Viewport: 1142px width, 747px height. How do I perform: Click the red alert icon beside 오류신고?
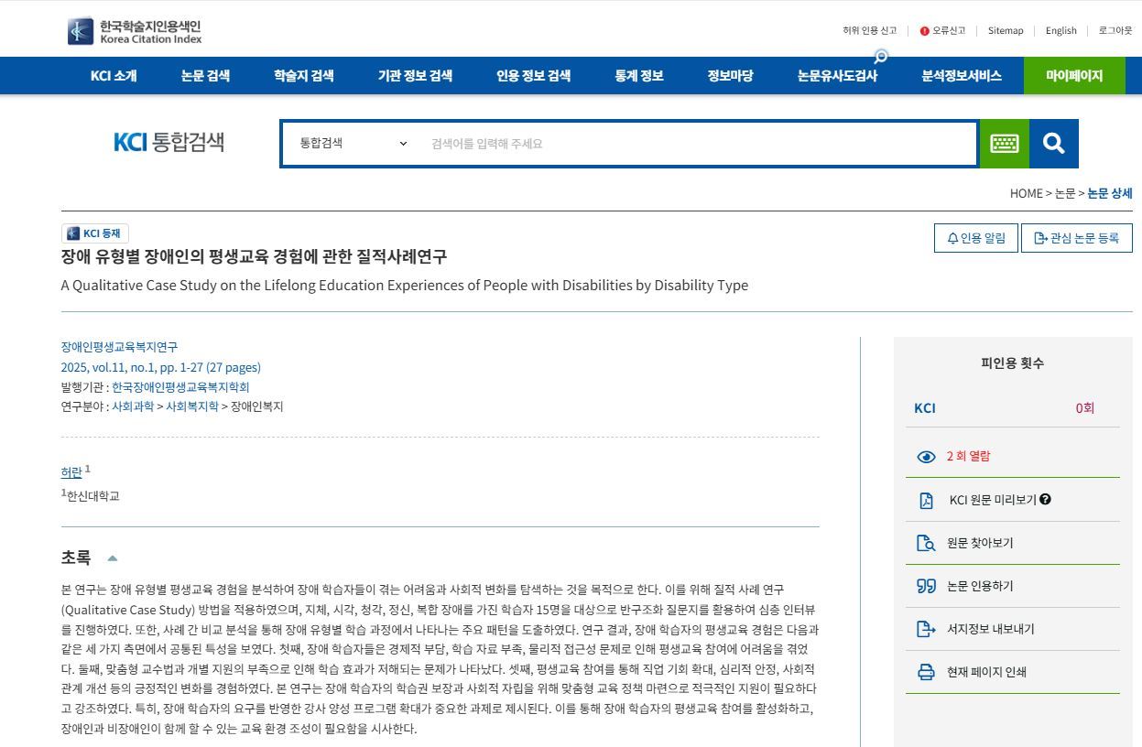coord(924,31)
